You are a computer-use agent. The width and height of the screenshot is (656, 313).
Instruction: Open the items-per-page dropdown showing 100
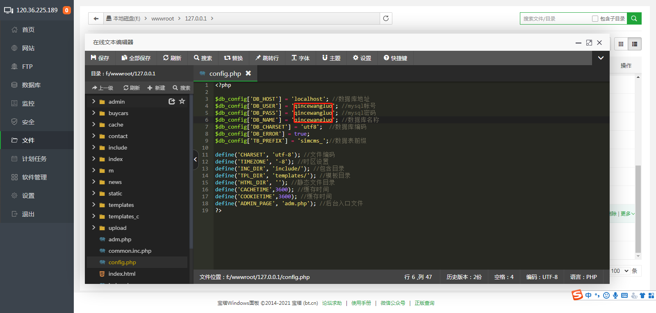coord(620,271)
